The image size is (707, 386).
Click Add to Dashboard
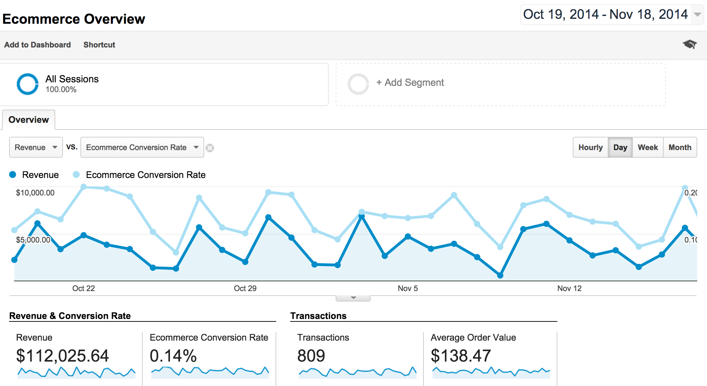37,45
